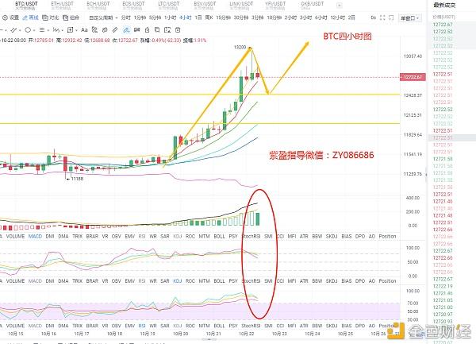Expand the circle shape tool dropdown arrow
The width and height of the screenshot is (476, 344).
(x=33, y=30)
